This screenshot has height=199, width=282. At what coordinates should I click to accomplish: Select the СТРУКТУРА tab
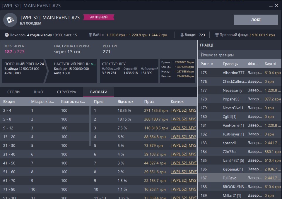coord(66,92)
